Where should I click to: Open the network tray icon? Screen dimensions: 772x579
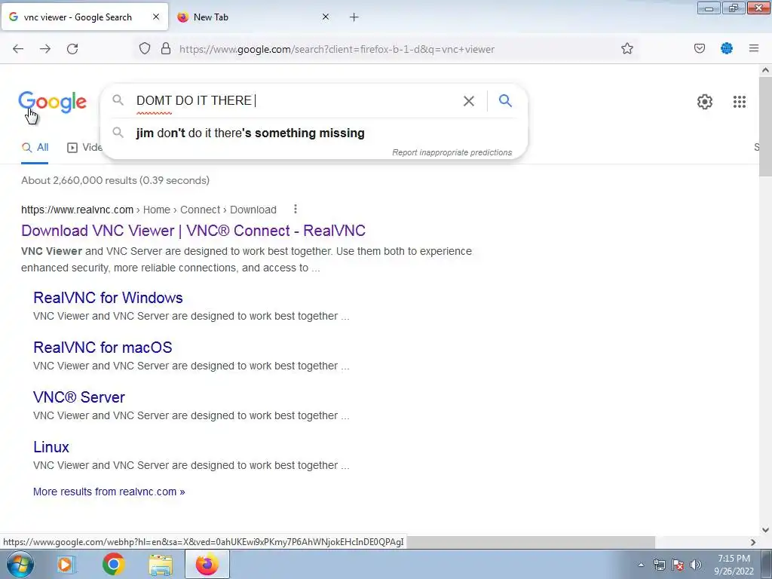pos(659,565)
